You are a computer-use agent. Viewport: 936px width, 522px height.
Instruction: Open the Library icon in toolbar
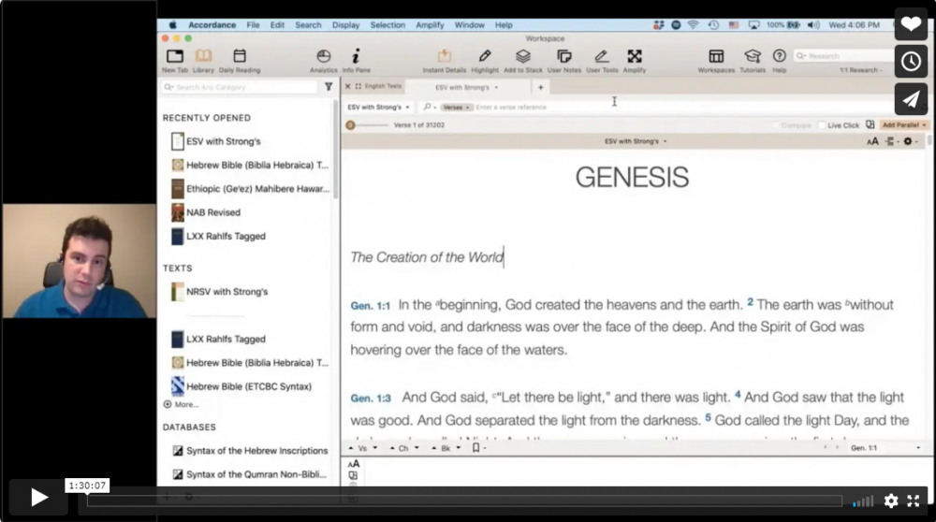tap(203, 60)
